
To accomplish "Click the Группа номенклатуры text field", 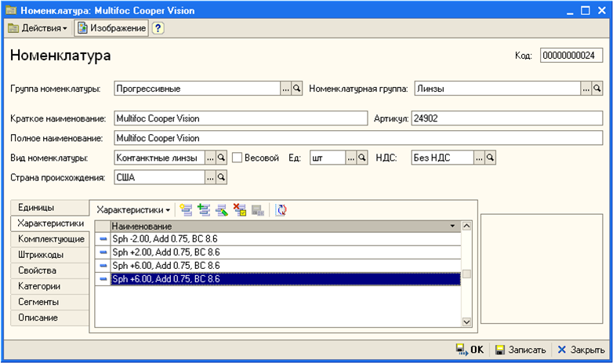I will tap(198, 89).
